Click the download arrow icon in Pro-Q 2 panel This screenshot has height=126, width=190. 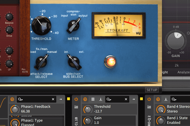click(166, 99)
